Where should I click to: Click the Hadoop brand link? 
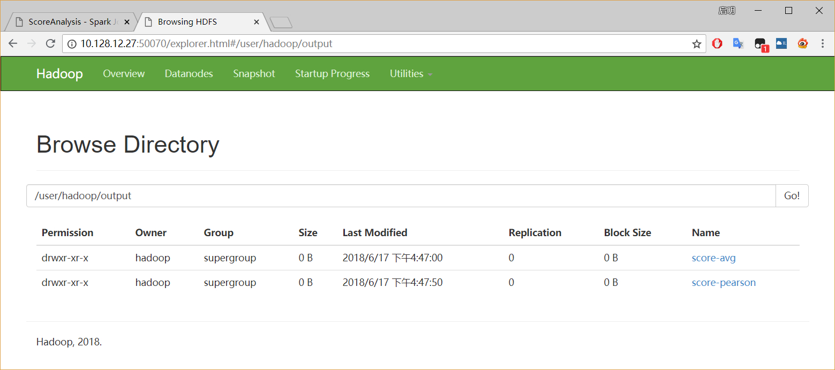59,73
